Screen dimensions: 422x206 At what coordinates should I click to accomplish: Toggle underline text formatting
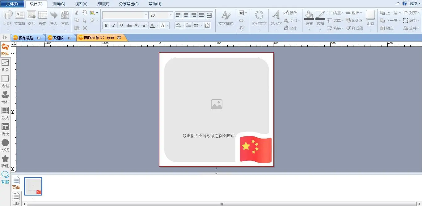click(121, 26)
